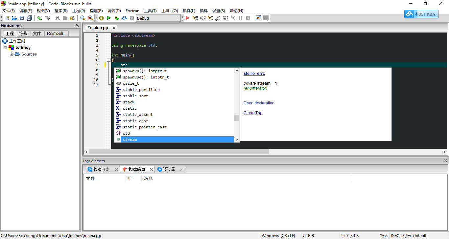Run the program with the green play icon
Image resolution: width=449 pixels, height=239 pixels.
point(109,18)
